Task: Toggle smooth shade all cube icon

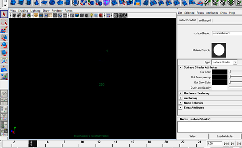Action: pyautogui.click(x=77, y=15)
